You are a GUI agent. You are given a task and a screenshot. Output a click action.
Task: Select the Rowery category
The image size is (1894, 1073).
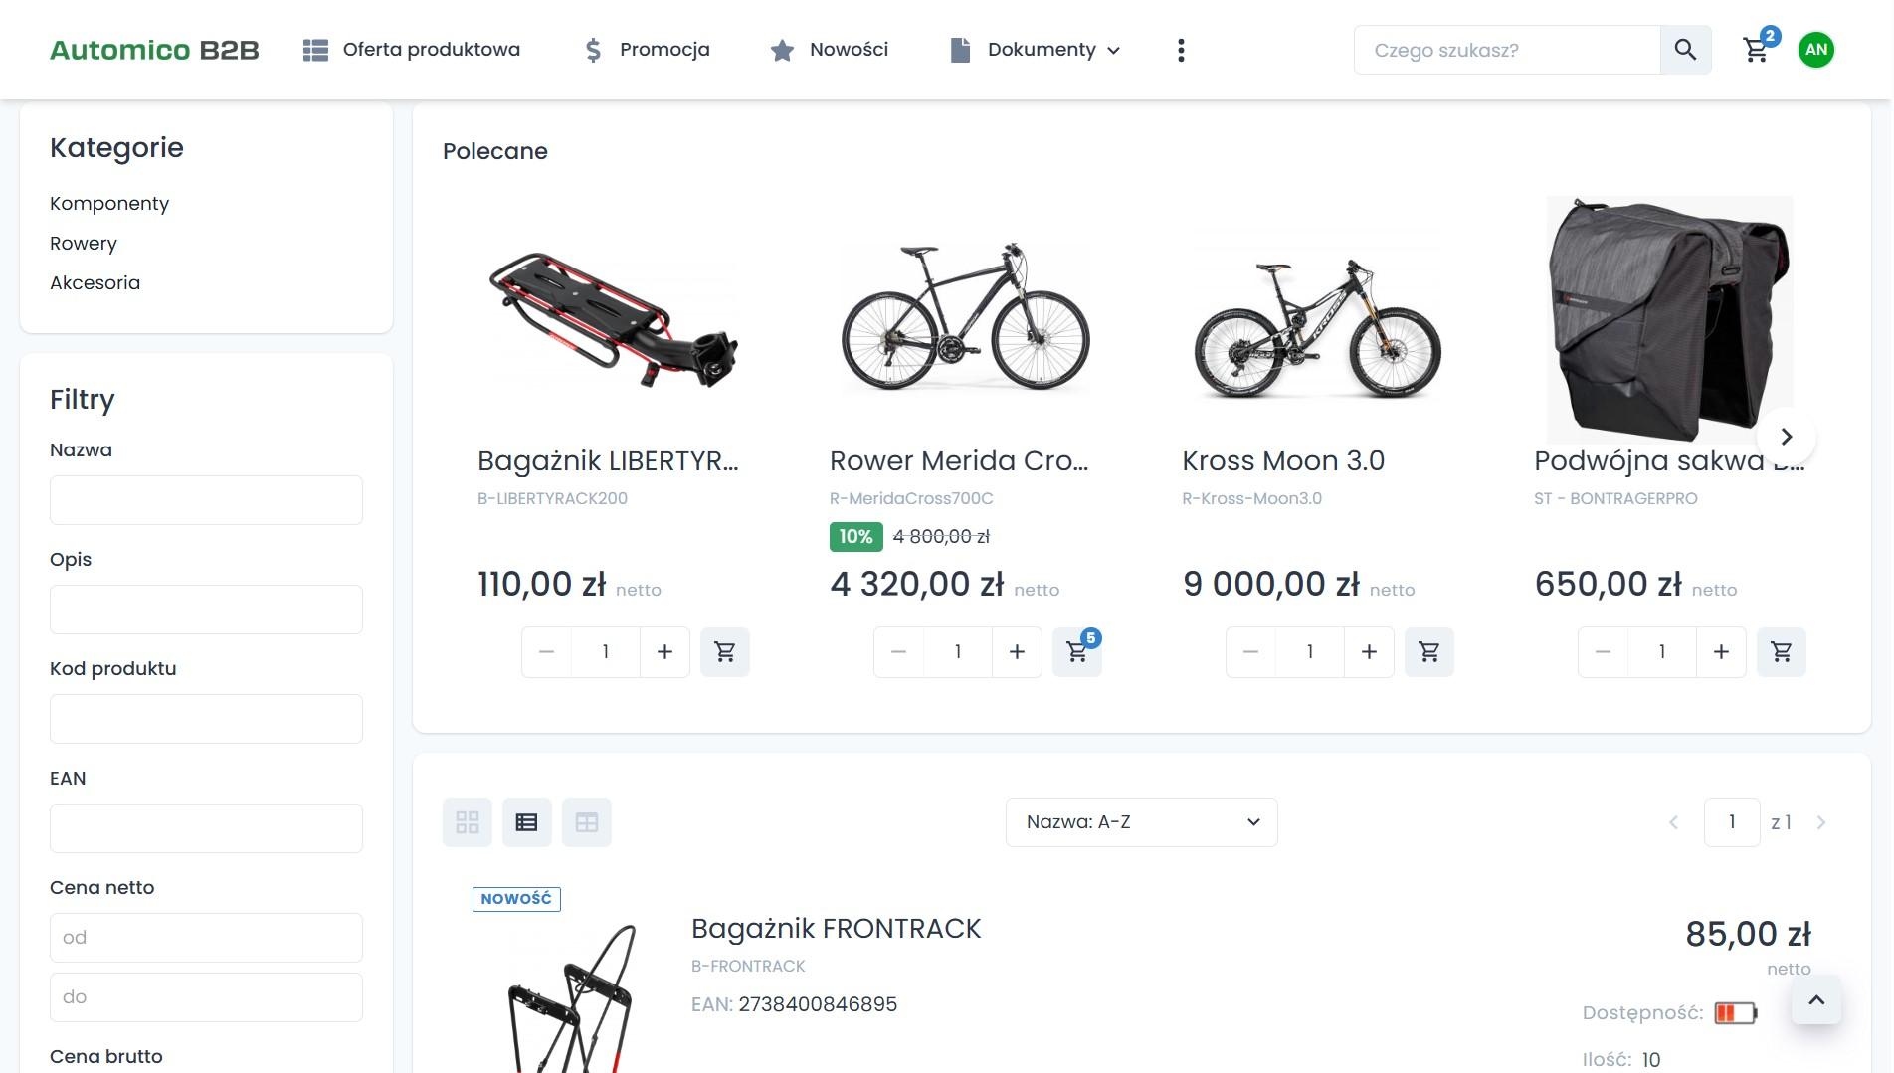(84, 244)
